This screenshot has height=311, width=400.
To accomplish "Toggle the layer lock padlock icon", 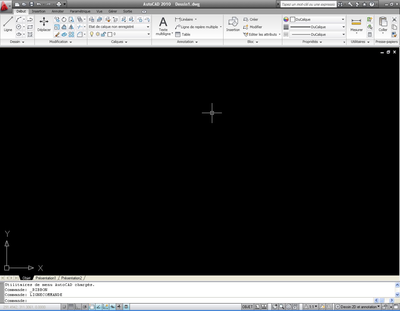I will pyautogui.click(x=103, y=34).
